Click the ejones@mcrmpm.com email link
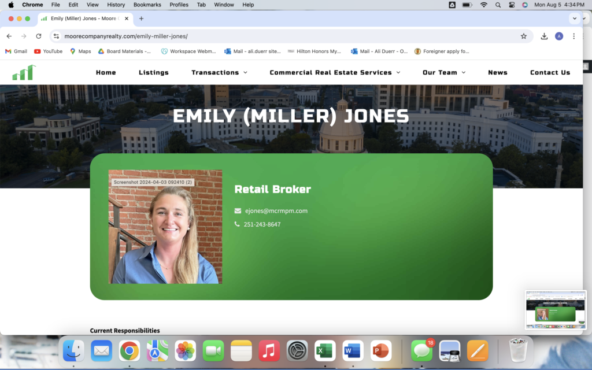Image resolution: width=592 pixels, height=370 pixels. [x=276, y=211]
